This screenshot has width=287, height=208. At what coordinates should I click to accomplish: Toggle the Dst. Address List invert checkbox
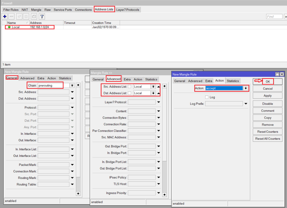(x=129, y=93)
